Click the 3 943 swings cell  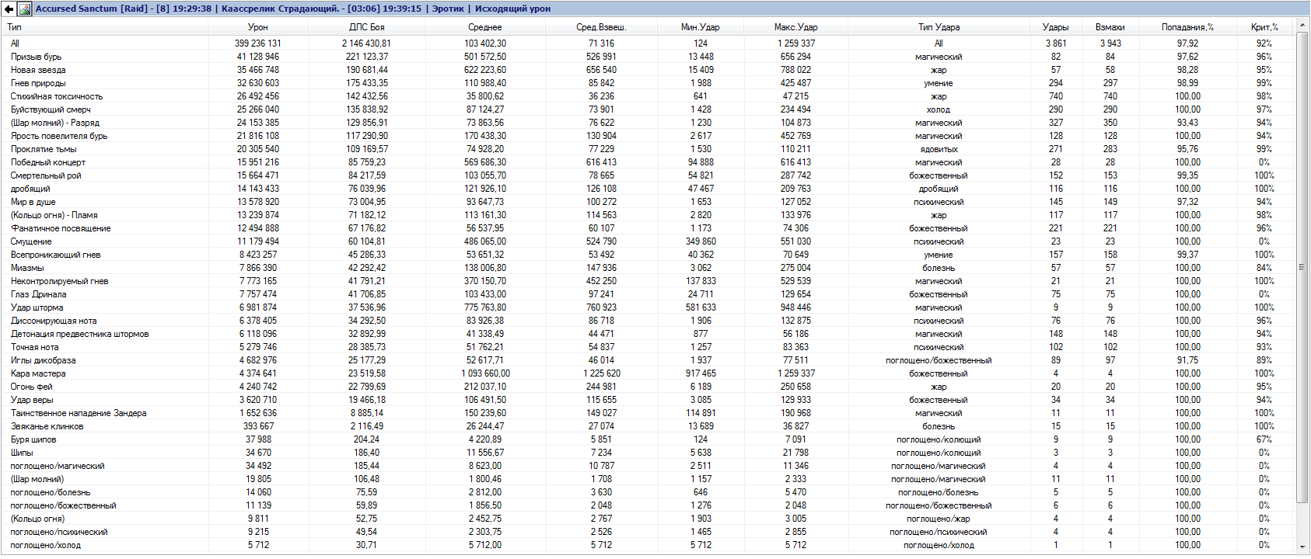click(1110, 43)
